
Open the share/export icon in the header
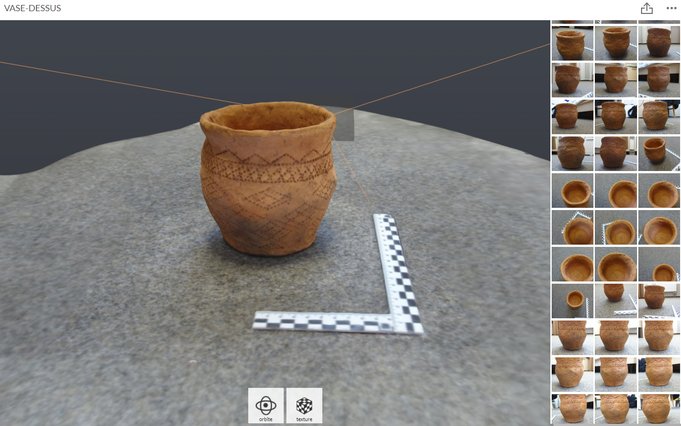646,9
